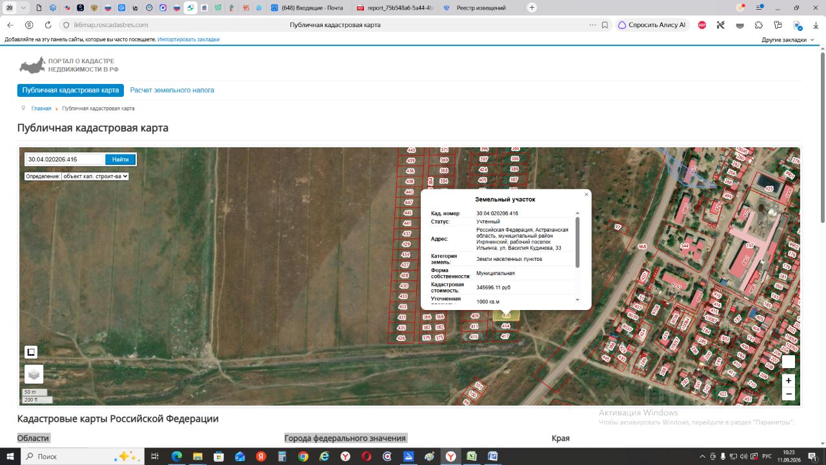
Task: Select Публичная кадастровая карта tab
Action: (70, 90)
